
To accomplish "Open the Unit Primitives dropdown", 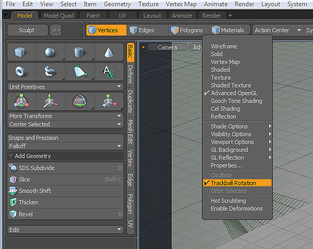I will coord(66,87).
